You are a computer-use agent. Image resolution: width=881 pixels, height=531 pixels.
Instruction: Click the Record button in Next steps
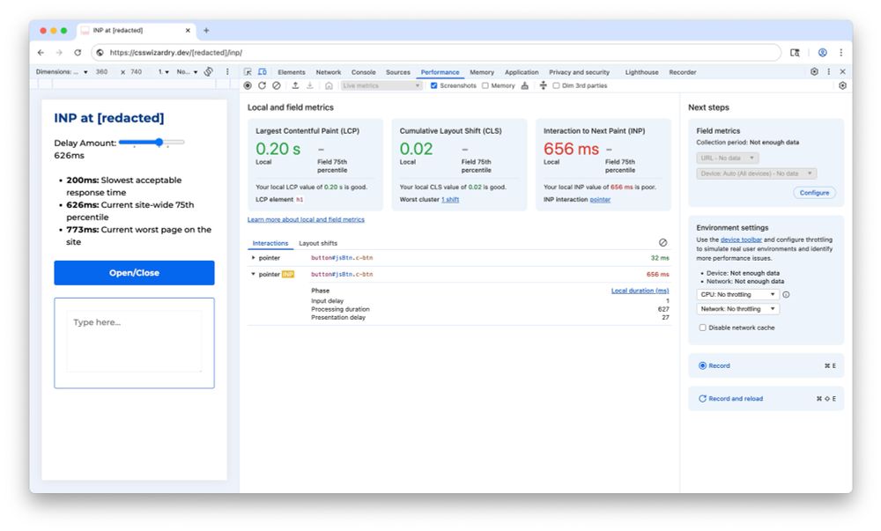click(766, 365)
